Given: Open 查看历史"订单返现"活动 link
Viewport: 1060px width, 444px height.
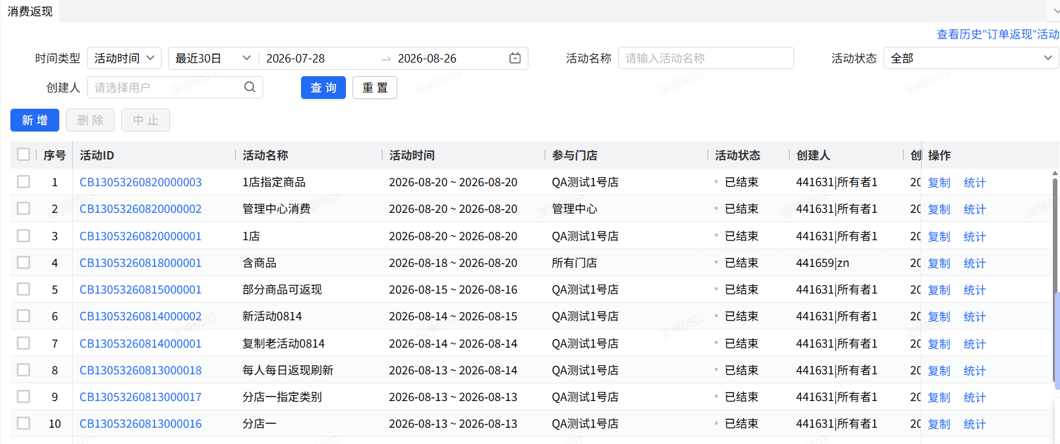Looking at the screenshot, I should (x=998, y=34).
